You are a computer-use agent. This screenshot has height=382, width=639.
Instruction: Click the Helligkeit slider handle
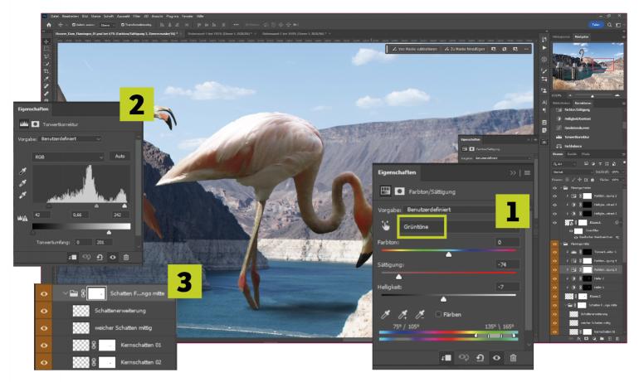click(444, 299)
